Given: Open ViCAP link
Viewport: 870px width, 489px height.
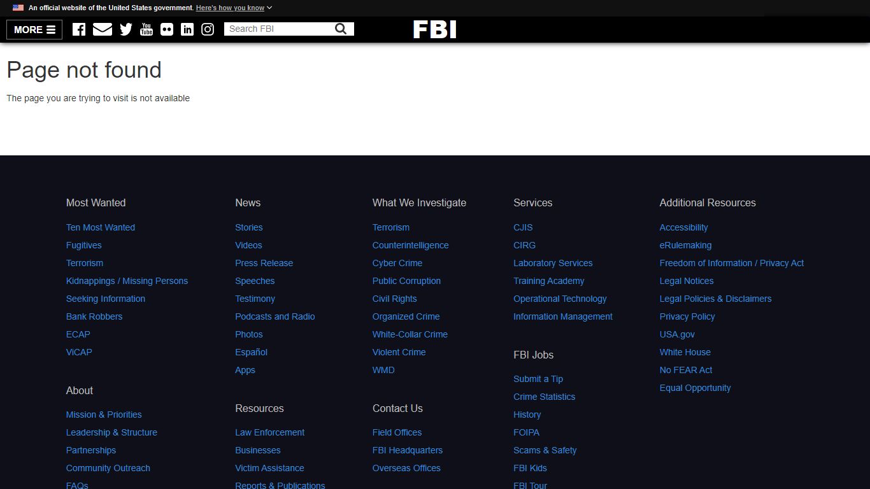Looking at the screenshot, I should [x=79, y=352].
